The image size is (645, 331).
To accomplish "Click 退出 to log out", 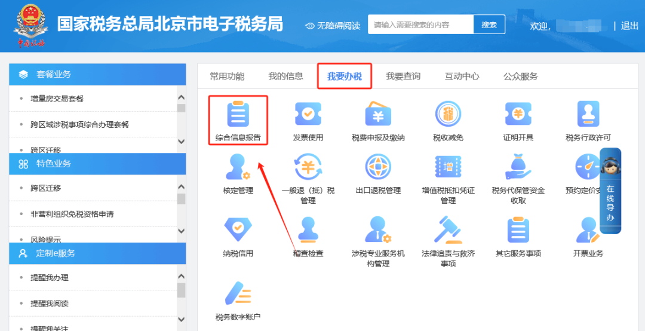I will point(629,26).
